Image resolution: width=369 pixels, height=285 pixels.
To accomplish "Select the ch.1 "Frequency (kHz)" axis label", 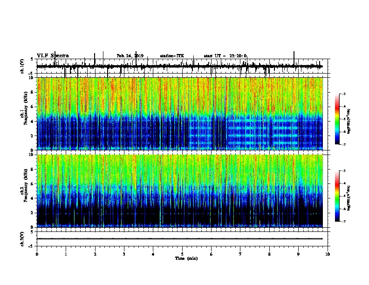I will 26,108.
